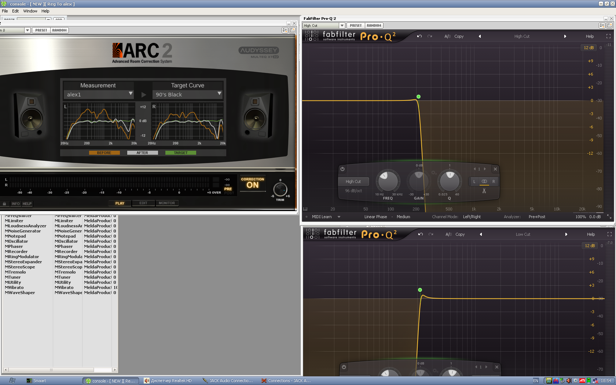Open the Measurement dropdown showing alex1
616x385 pixels.
tap(99, 94)
